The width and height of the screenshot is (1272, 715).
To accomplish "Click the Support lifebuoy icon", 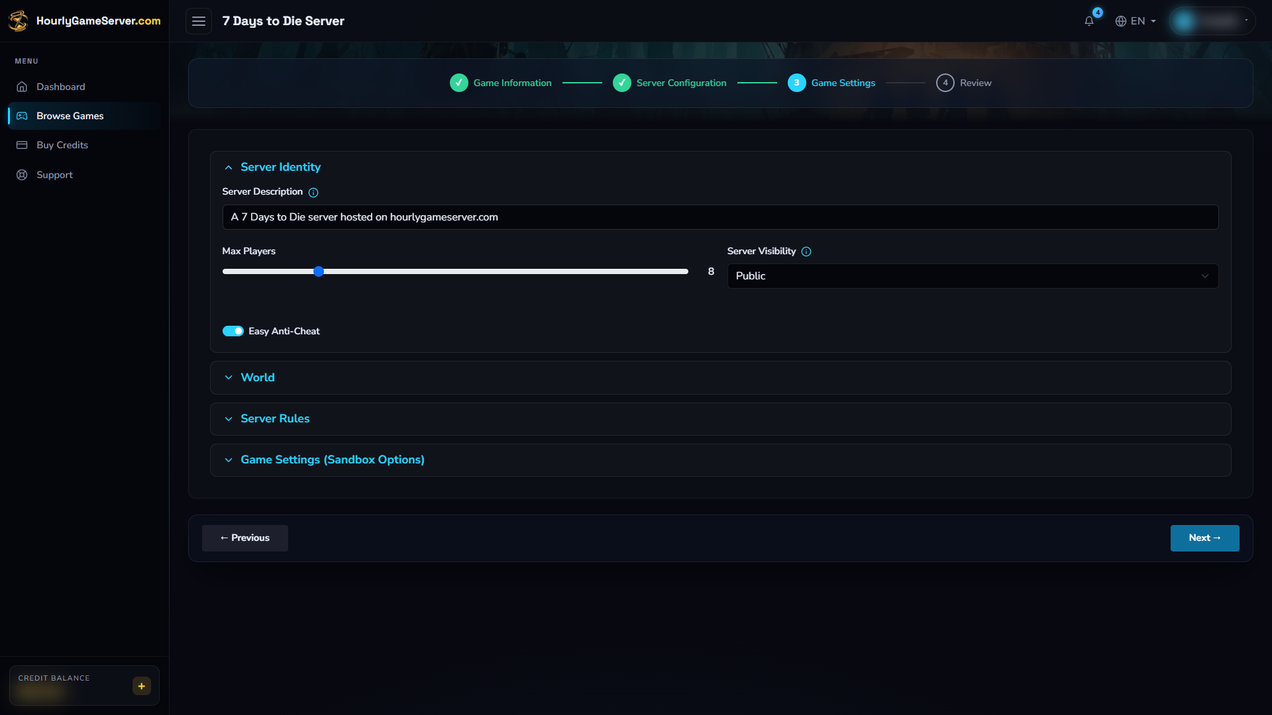I will pyautogui.click(x=22, y=175).
